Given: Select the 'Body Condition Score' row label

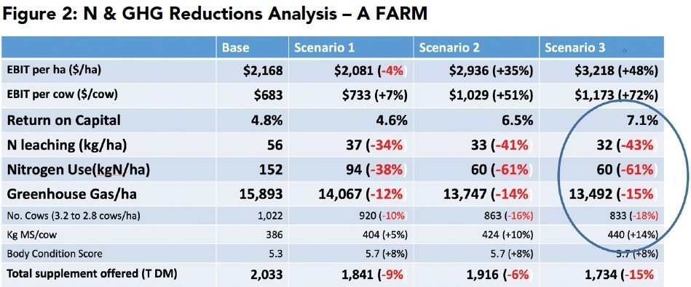Looking at the screenshot, I should 55,254.
